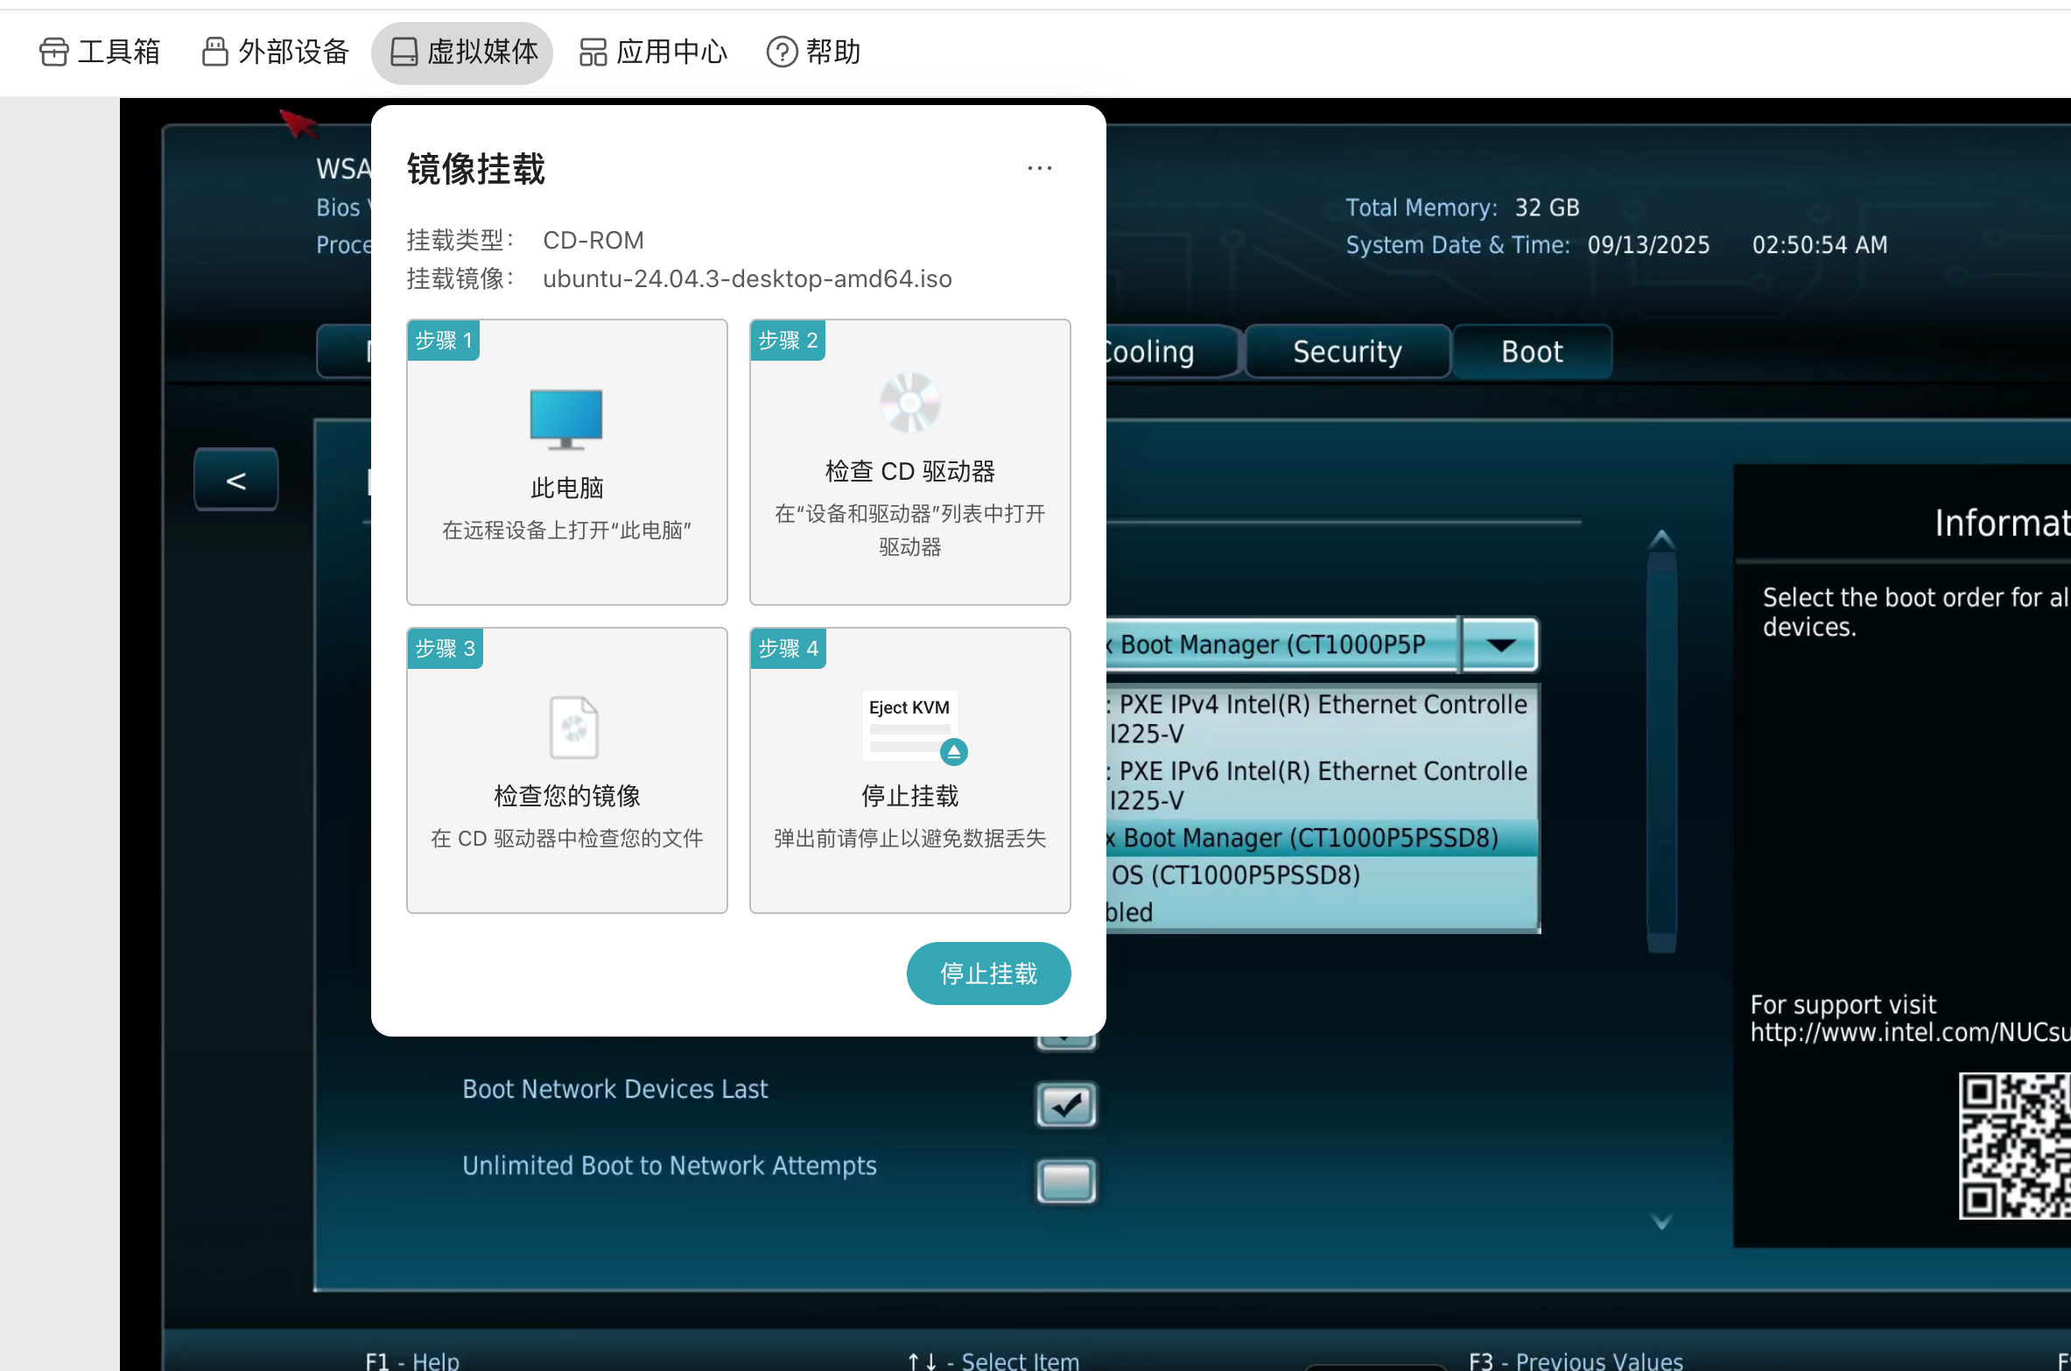The height and width of the screenshot is (1371, 2071).
Task: Click the 帮助 question mark icon
Action: pyautogui.click(x=782, y=52)
